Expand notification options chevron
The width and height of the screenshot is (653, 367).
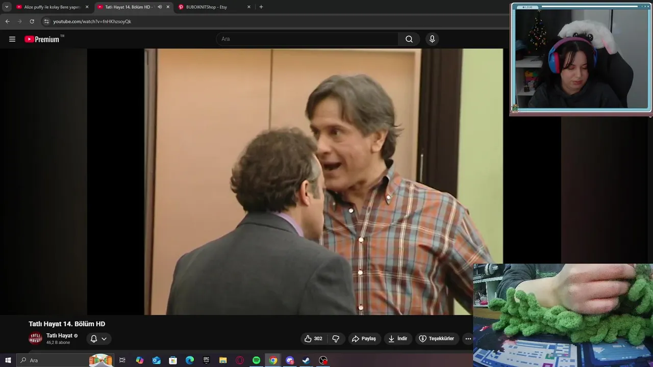(x=104, y=338)
